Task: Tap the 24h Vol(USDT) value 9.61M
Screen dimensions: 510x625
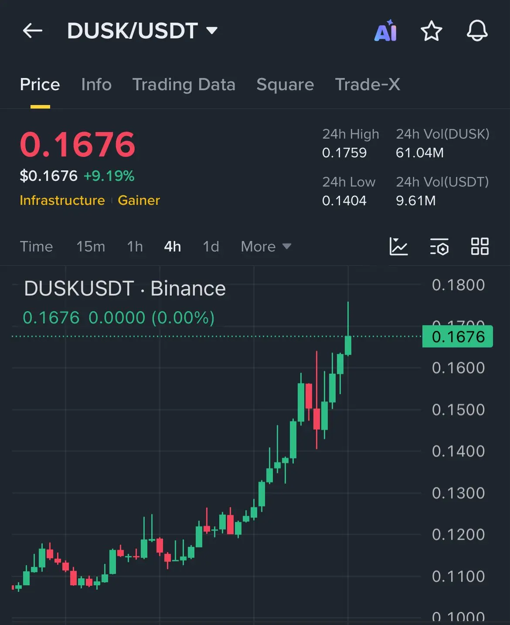Action: click(416, 201)
